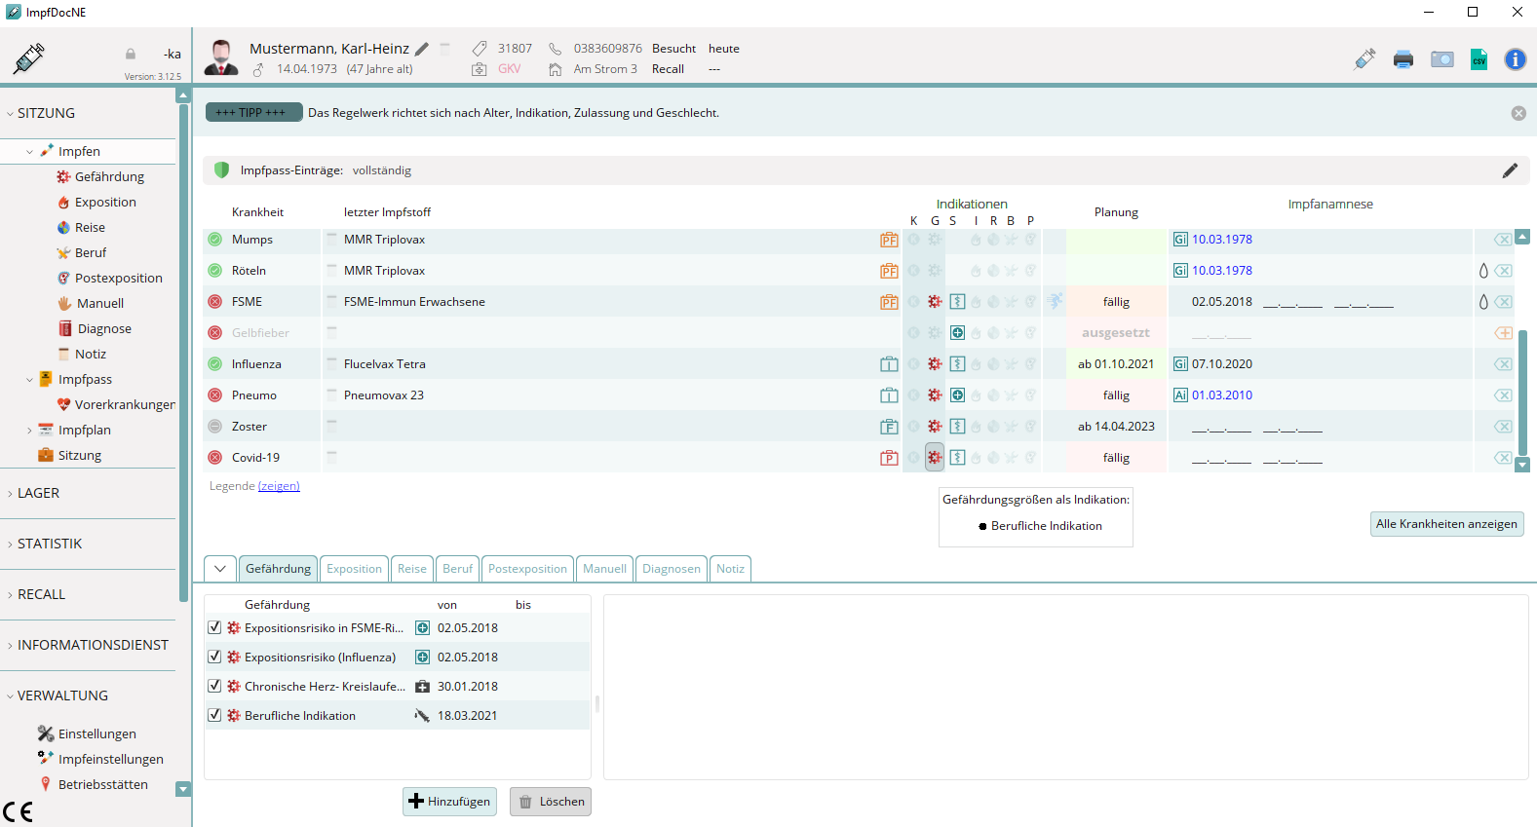The width and height of the screenshot is (1537, 827).
Task: Open Einstellungen under Verwaltung
Action: pos(96,733)
